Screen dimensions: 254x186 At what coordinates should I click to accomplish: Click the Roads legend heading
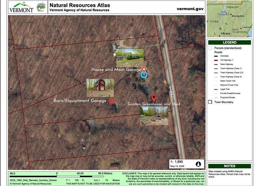pyautogui.click(x=218, y=52)
